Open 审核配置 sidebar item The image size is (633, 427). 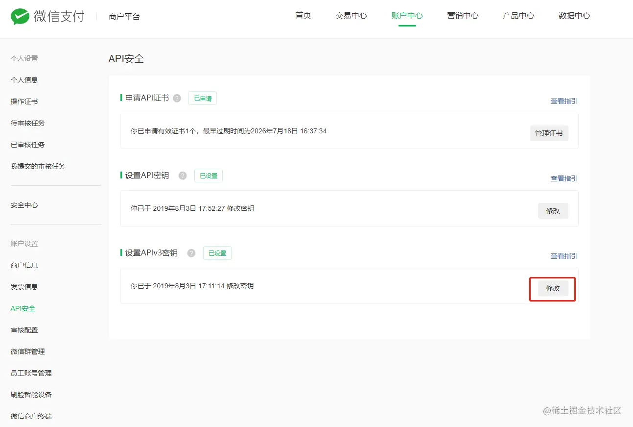tap(24, 330)
